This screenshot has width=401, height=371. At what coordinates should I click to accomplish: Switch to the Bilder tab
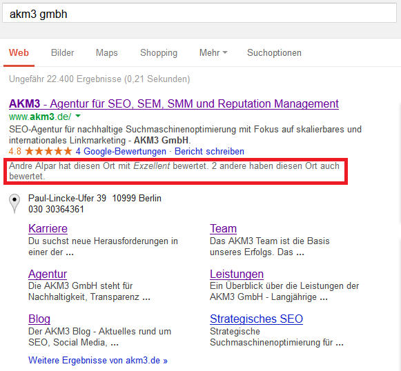coord(62,53)
